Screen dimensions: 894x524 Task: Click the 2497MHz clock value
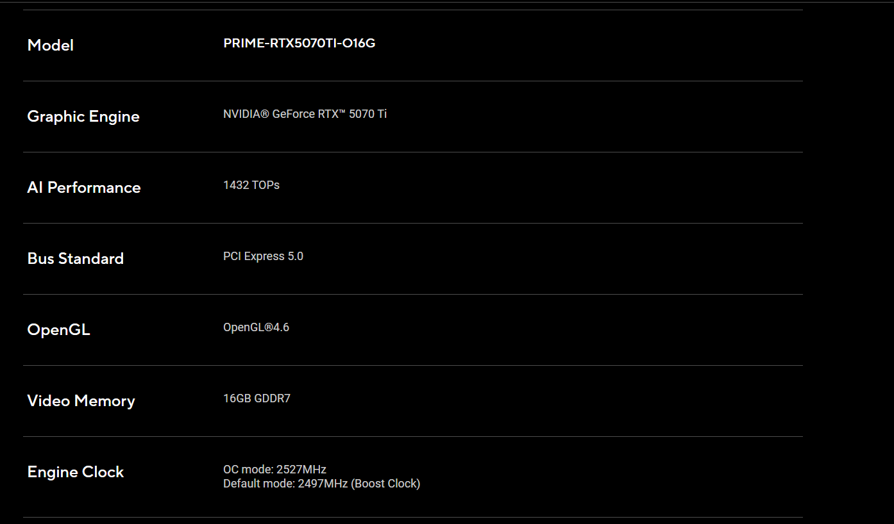click(323, 484)
